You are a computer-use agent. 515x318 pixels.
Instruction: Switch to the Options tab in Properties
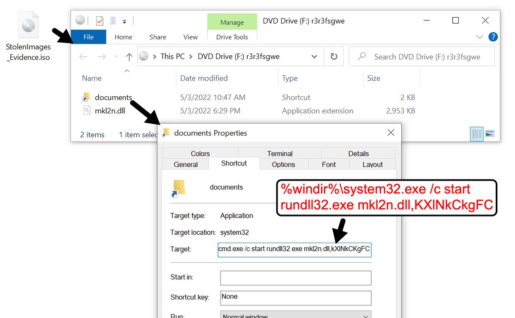tap(284, 164)
